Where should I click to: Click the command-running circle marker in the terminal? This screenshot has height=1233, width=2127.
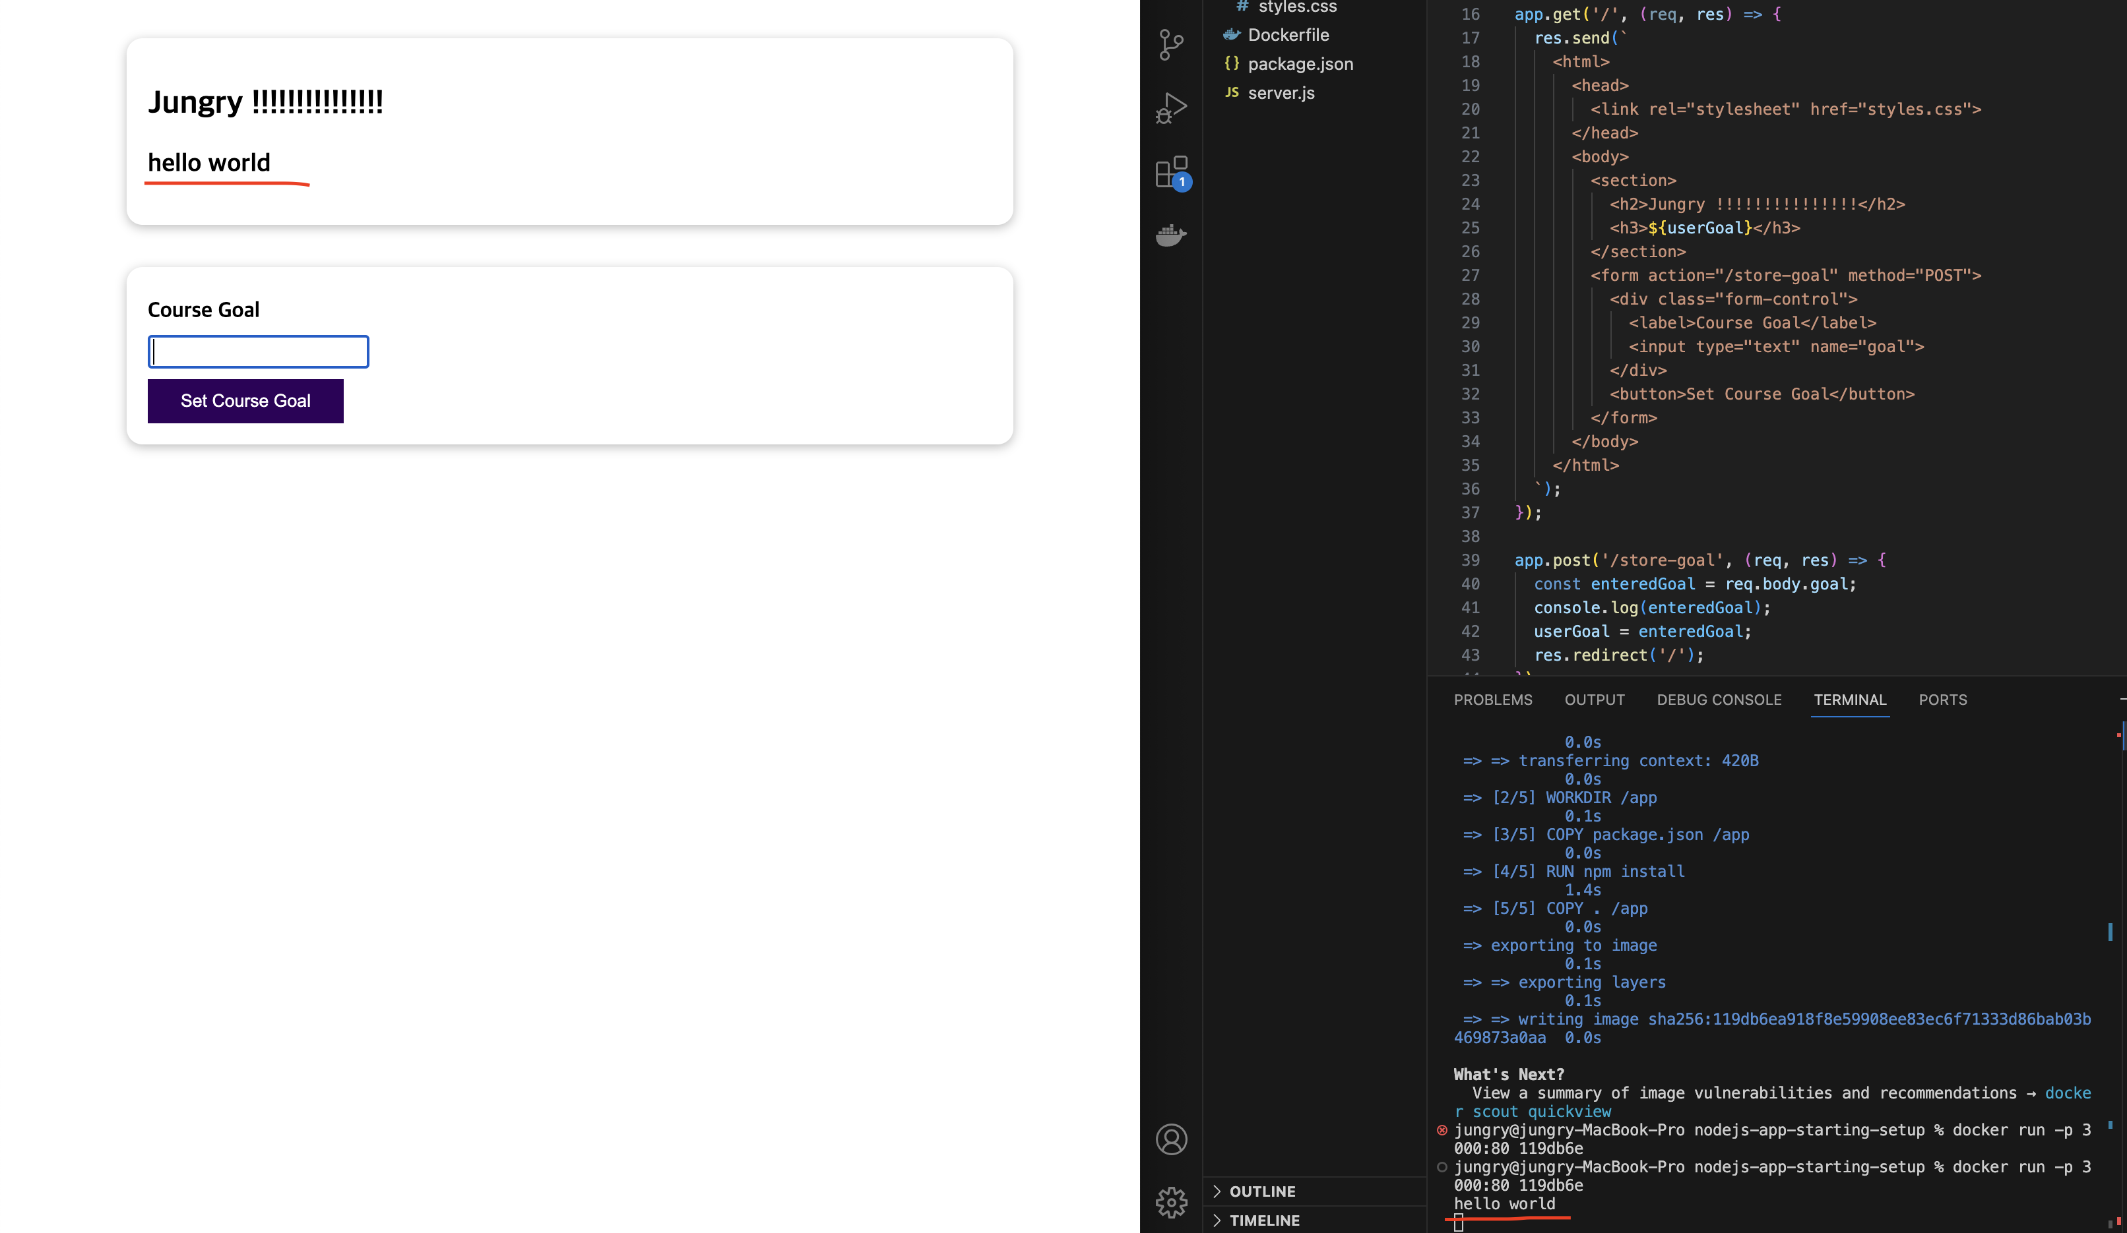tap(1442, 1167)
